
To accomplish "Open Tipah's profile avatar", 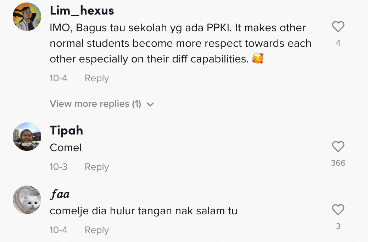I will coord(27,137).
